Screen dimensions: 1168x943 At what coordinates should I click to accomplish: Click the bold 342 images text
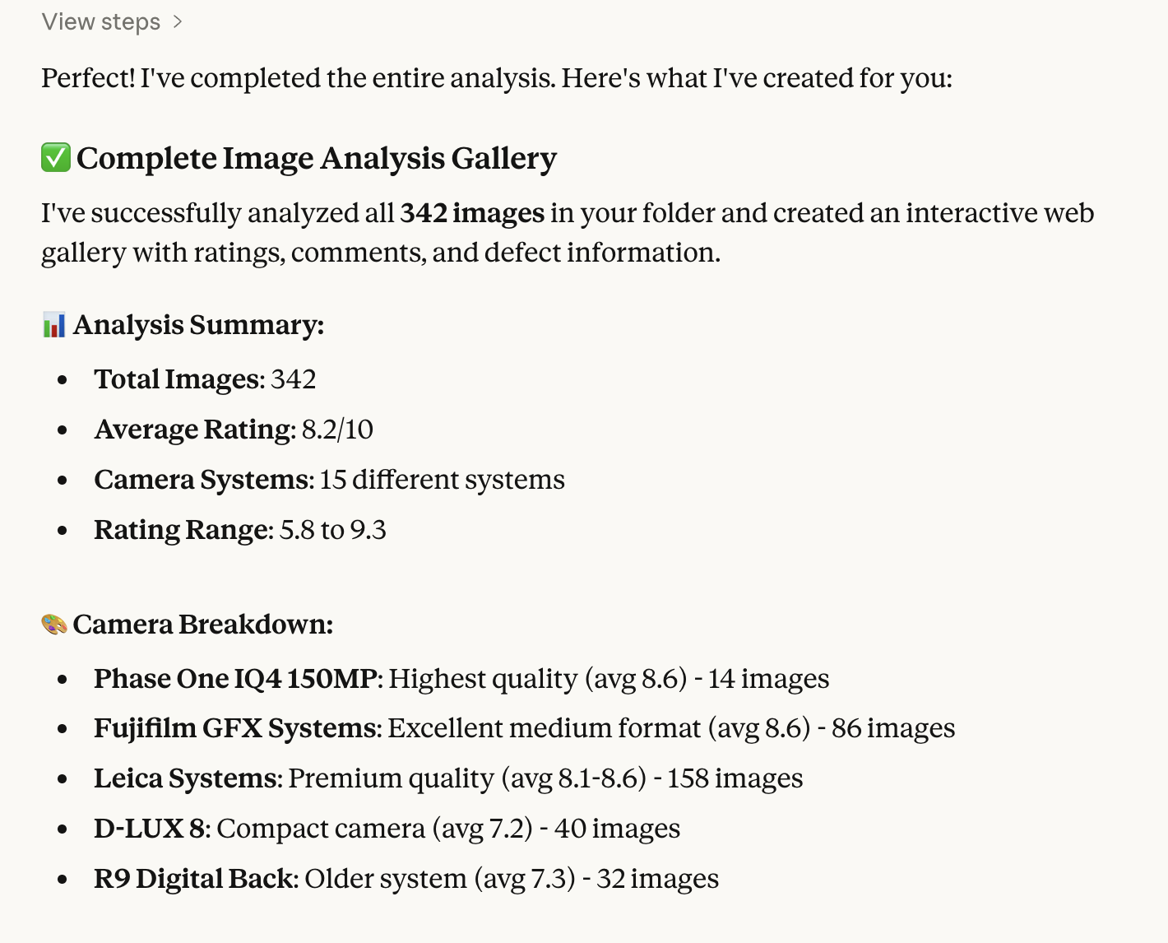click(472, 213)
